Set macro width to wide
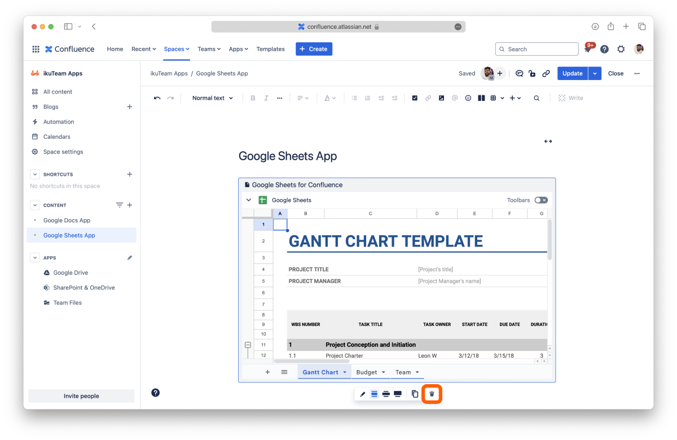Image resolution: width=677 pixels, height=440 pixels. (x=386, y=394)
